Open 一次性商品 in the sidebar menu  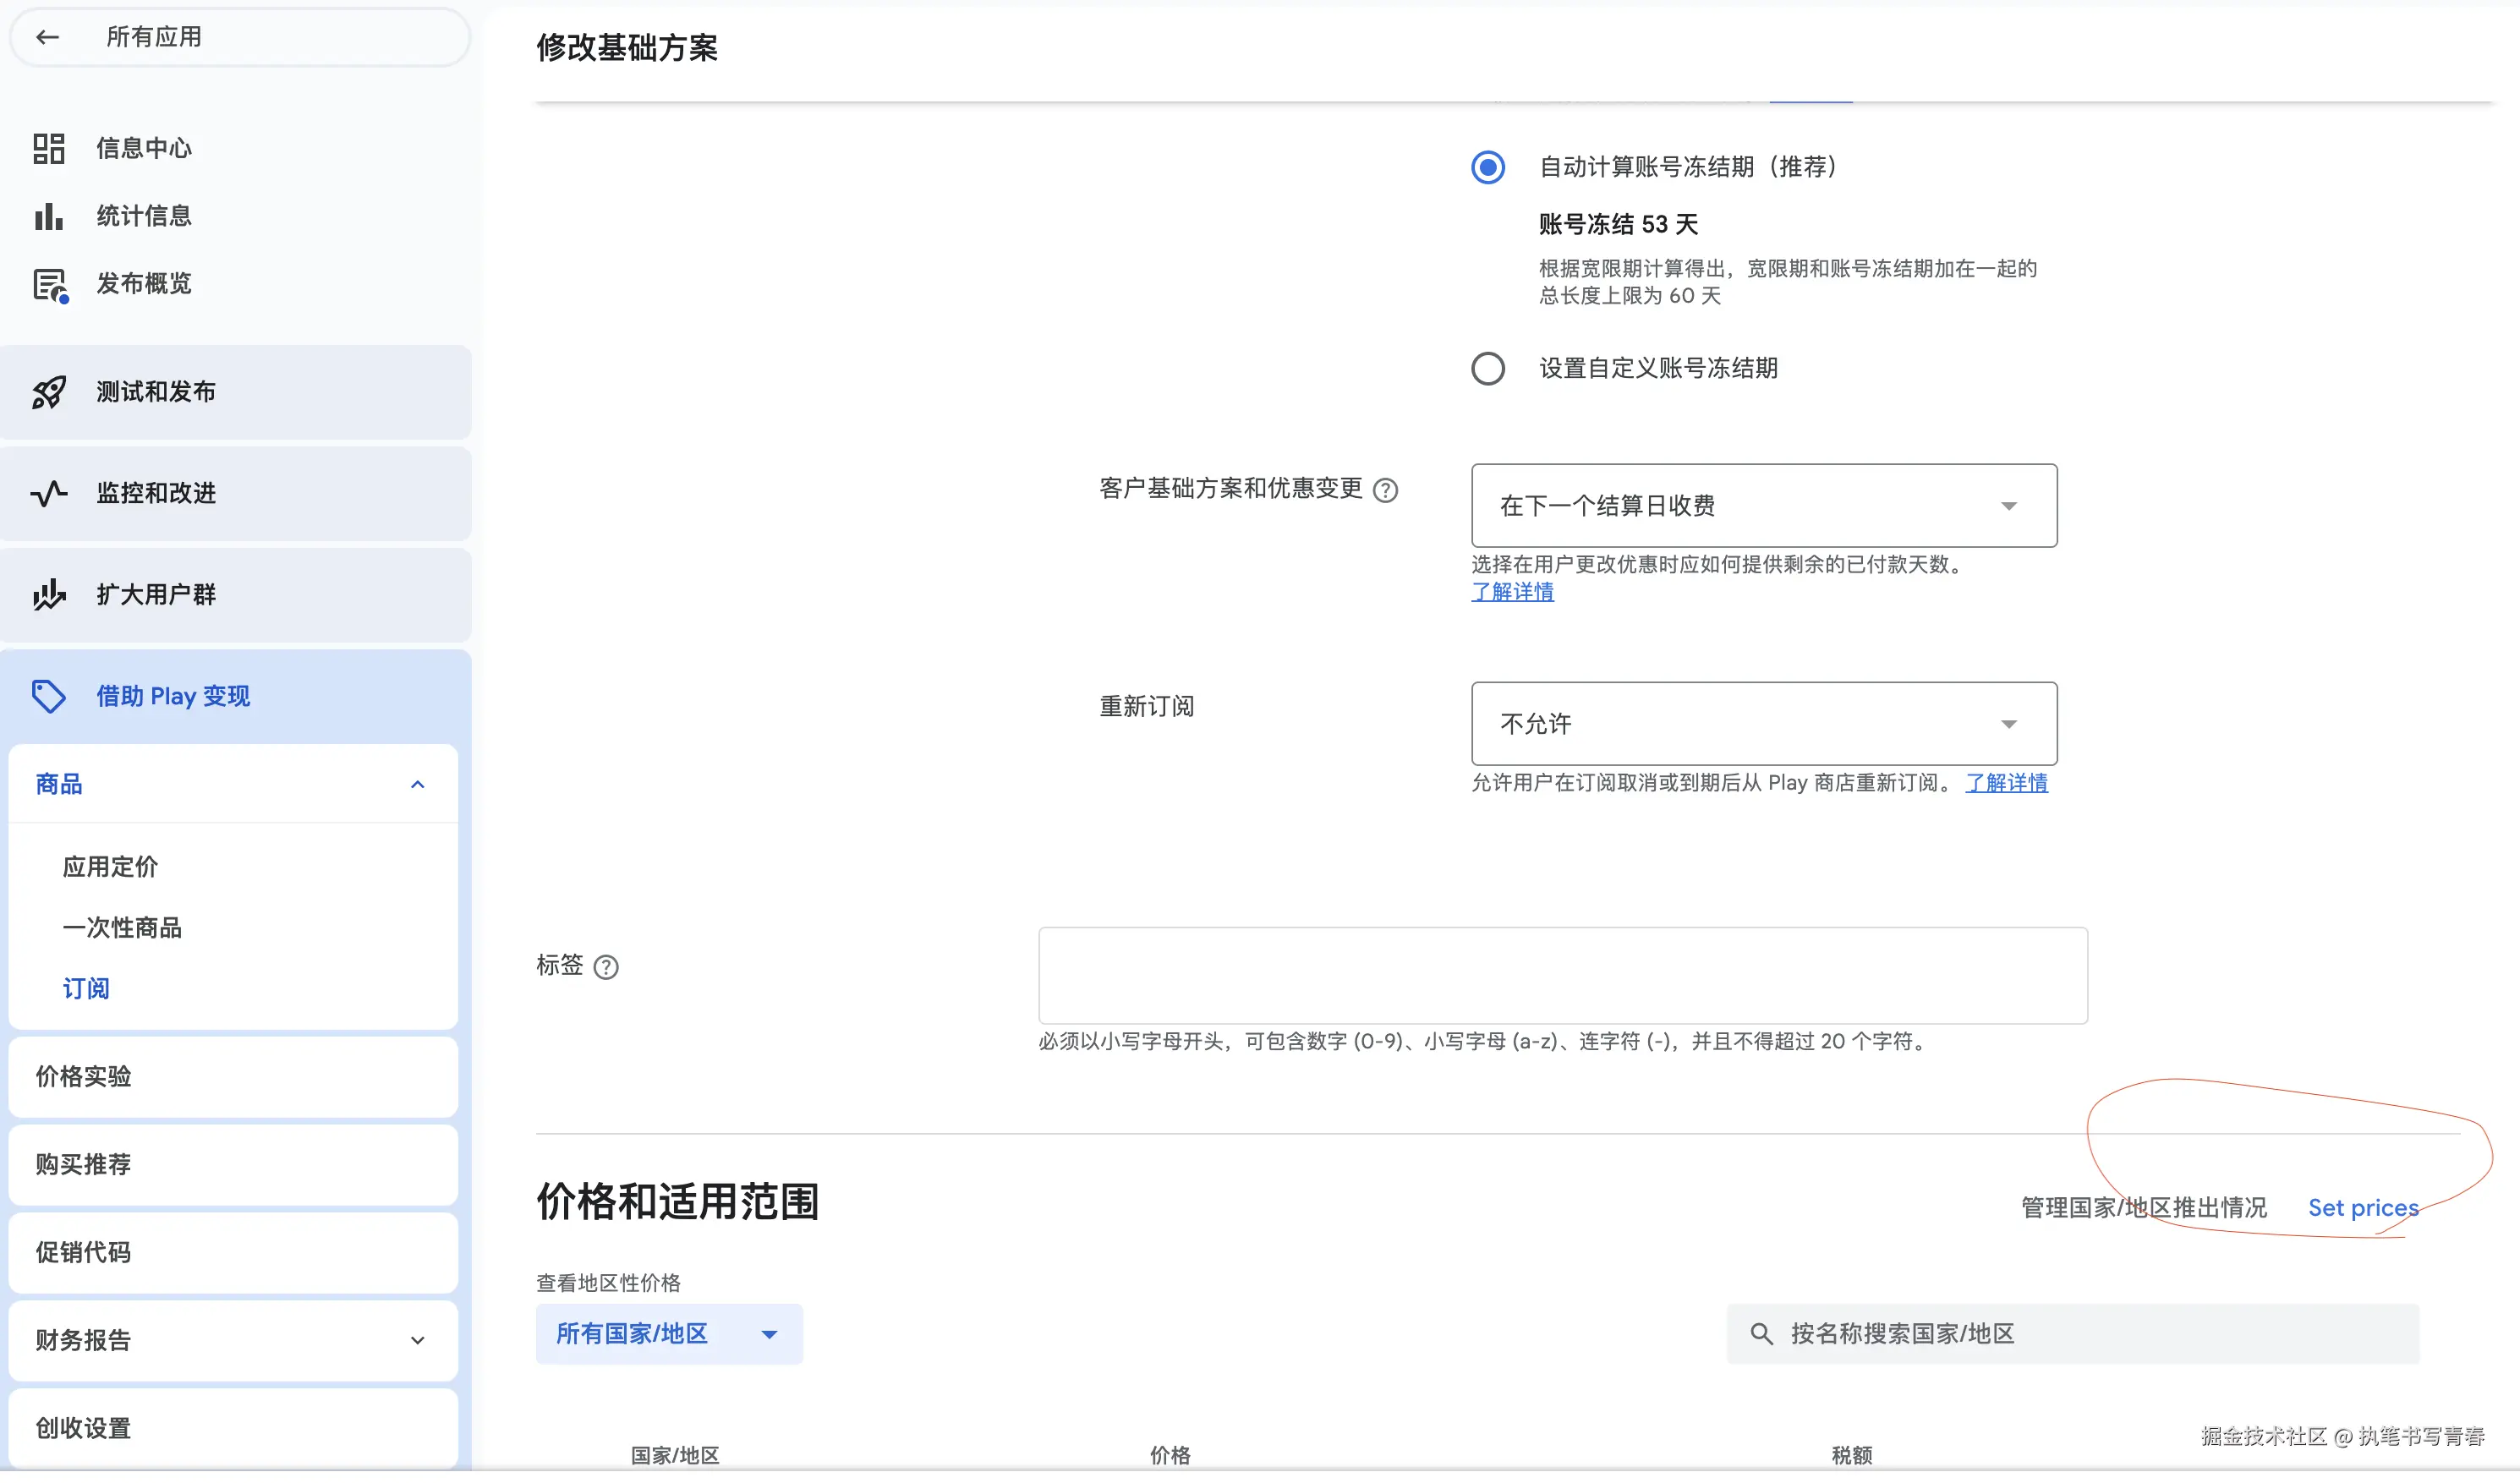click(x=123, y=927)
